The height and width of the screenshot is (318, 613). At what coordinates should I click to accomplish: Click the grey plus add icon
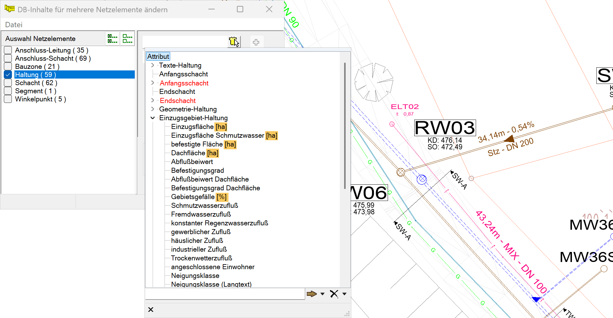256,42
